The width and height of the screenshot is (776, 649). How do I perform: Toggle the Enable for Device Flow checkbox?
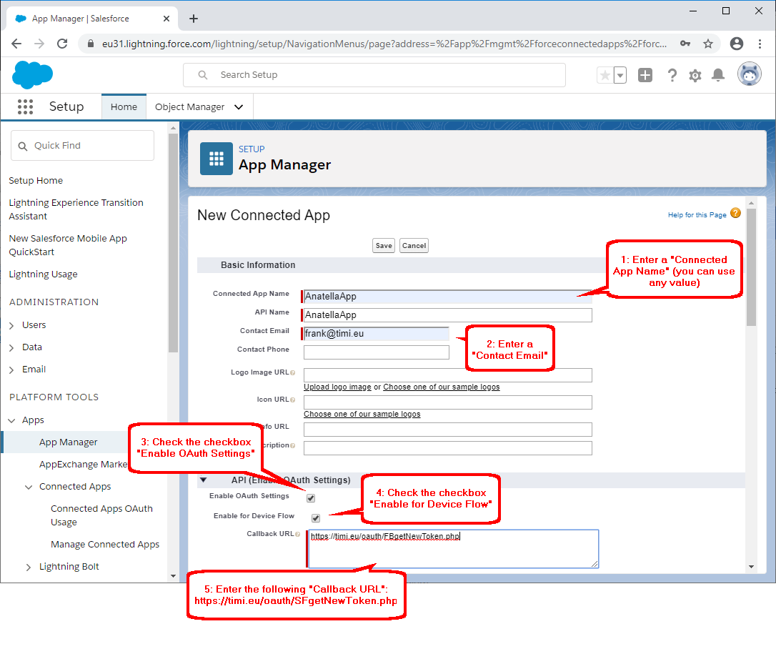316,517
